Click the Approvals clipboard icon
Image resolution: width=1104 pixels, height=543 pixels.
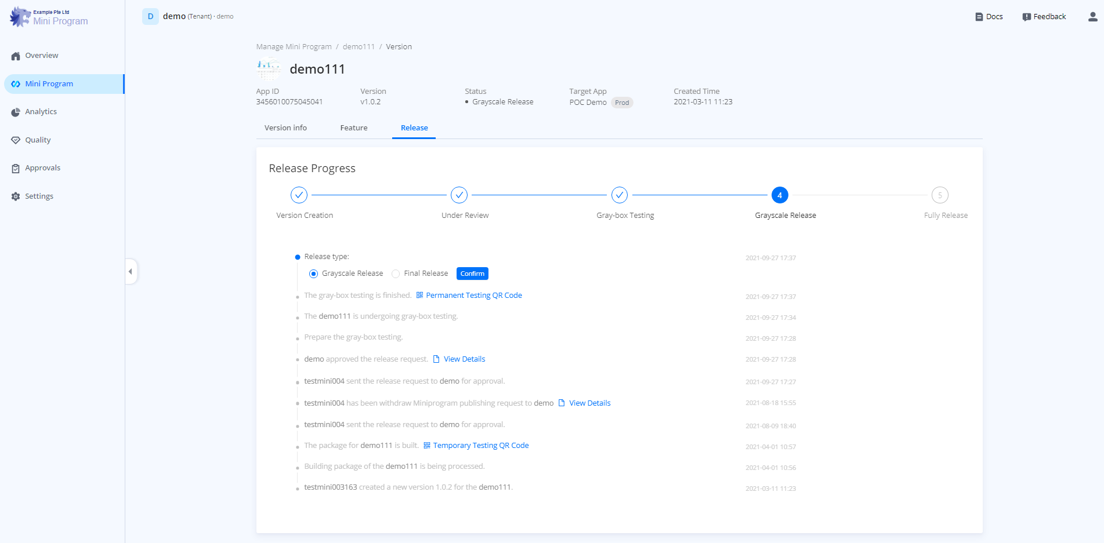[x=16, y=169]
